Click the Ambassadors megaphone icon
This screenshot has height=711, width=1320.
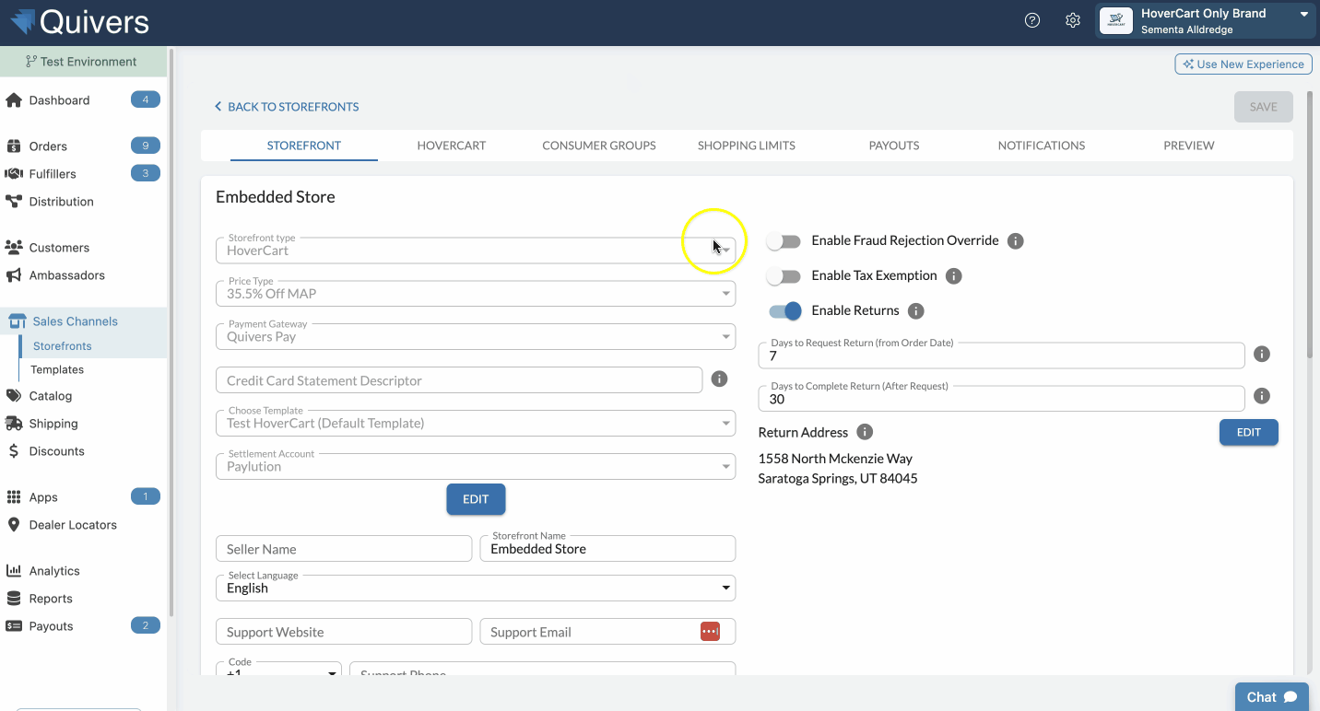(14, 274)
